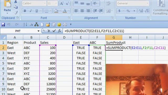Apply Comma Style format
This screenshot has width=168, height=95.
[134, 11]
